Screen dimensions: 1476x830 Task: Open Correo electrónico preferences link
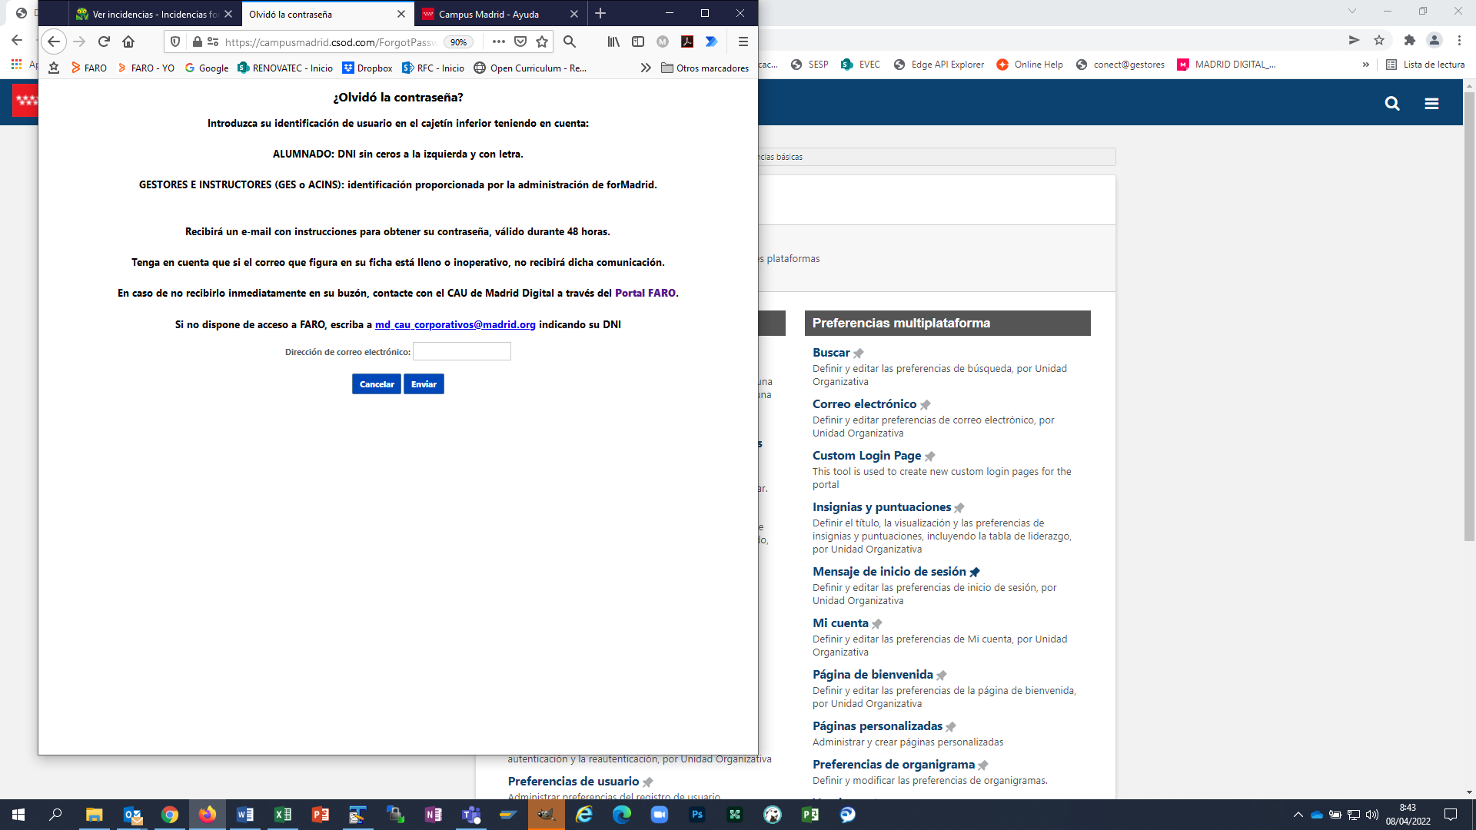tap(864, 403)
